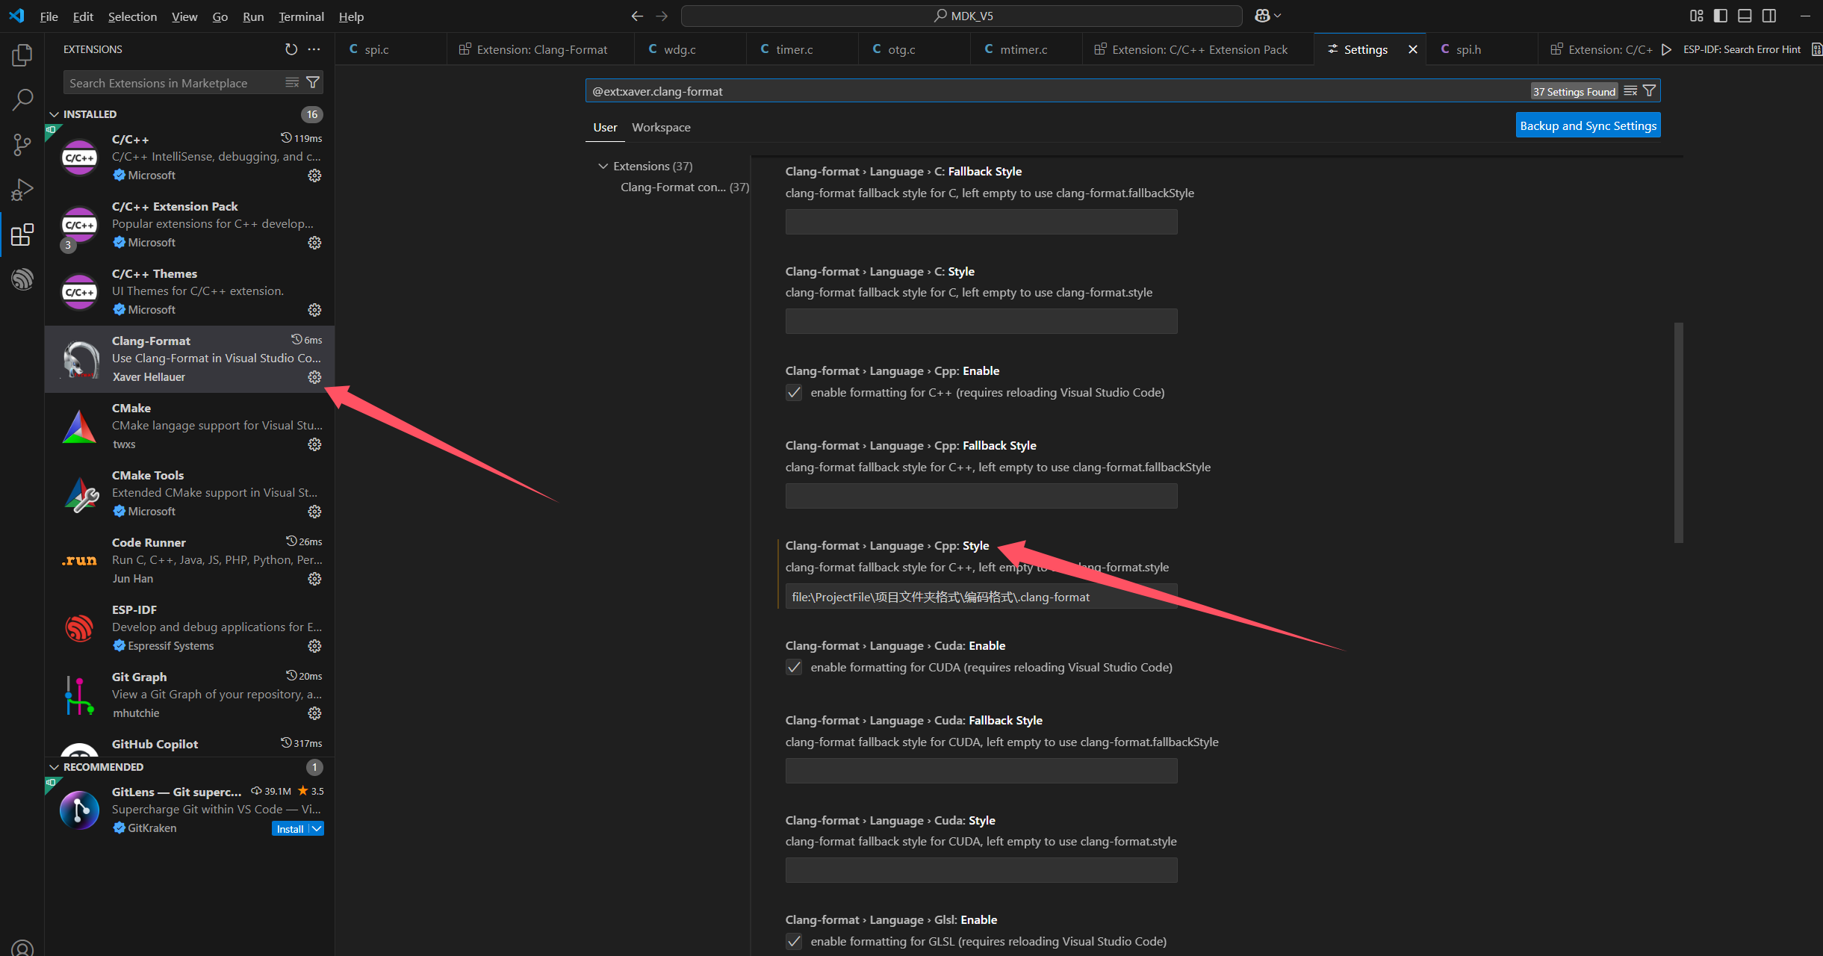Open Source Control view
The width and height of the screenshot is (1823, 956).
22,144
